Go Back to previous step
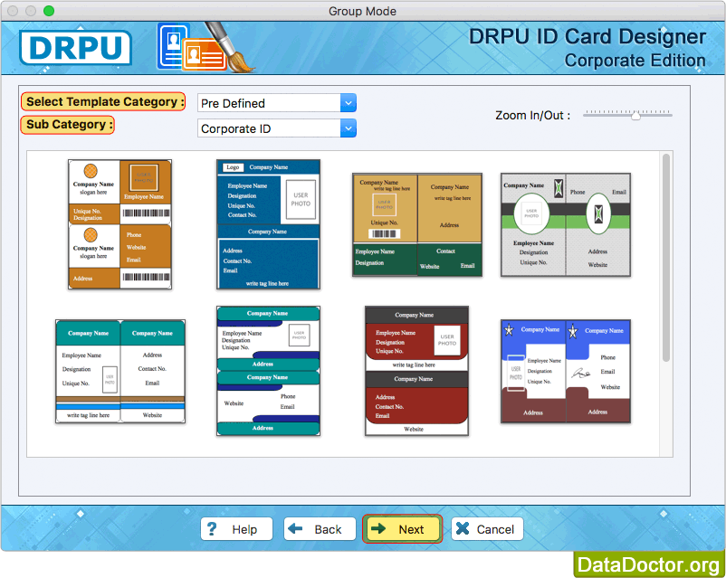Viewport: 726px width, 578px height. coord(320,529)
